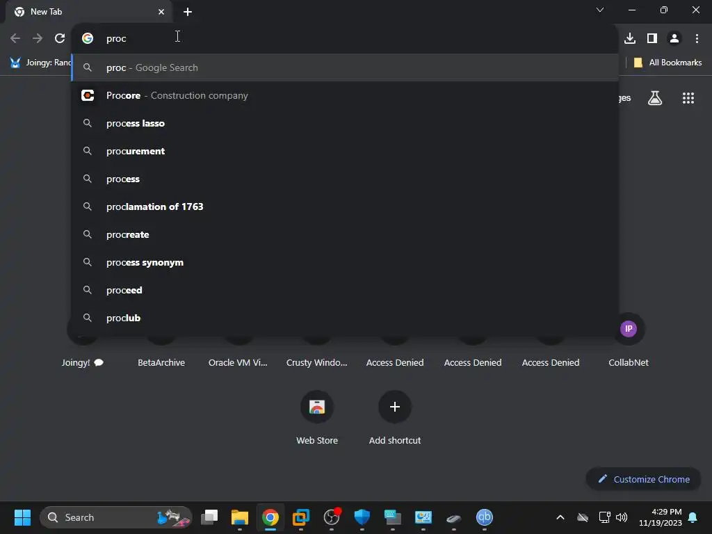This screenshot has height=534, width=712.
Task: Close the New Tab tab
Action: (x=161, y=12)
